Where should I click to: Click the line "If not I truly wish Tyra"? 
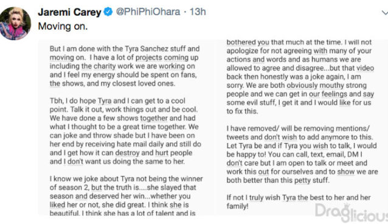(299, 197)
